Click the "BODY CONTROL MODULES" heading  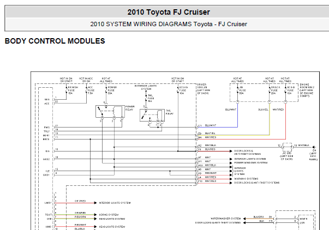click(x=55, y=41)
